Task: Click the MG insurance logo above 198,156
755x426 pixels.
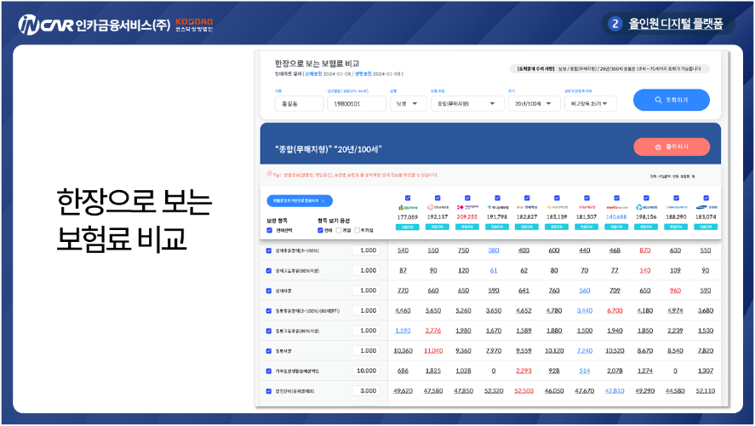Action: (646, 207)
